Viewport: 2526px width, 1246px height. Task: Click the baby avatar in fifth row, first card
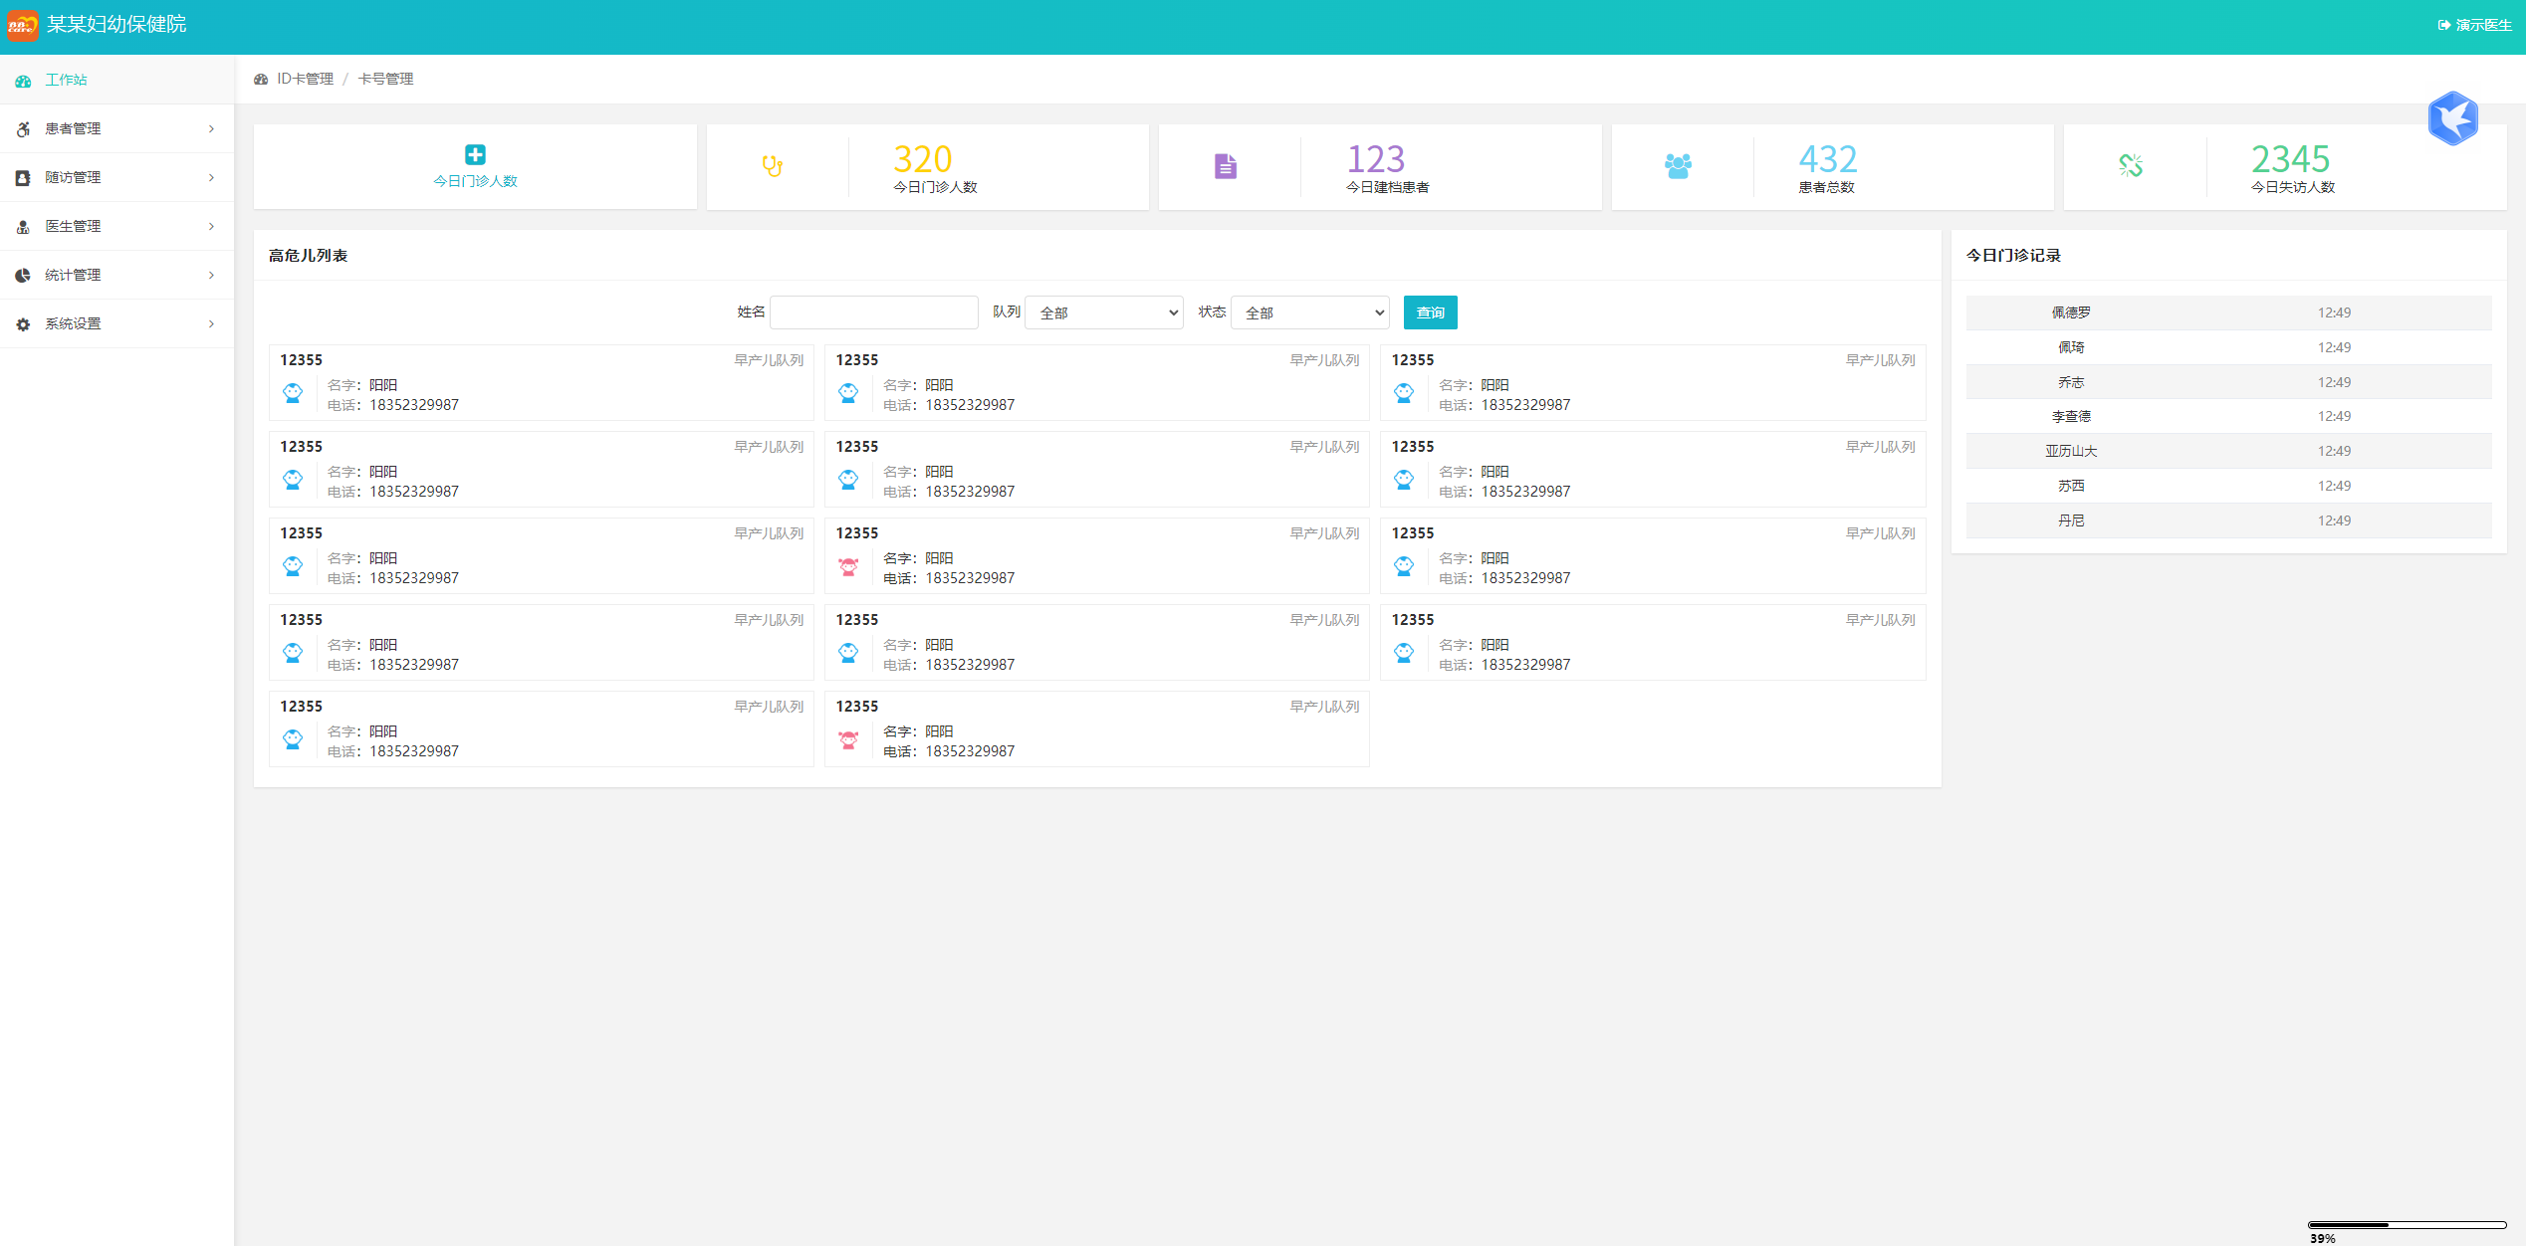click(293, 740)
